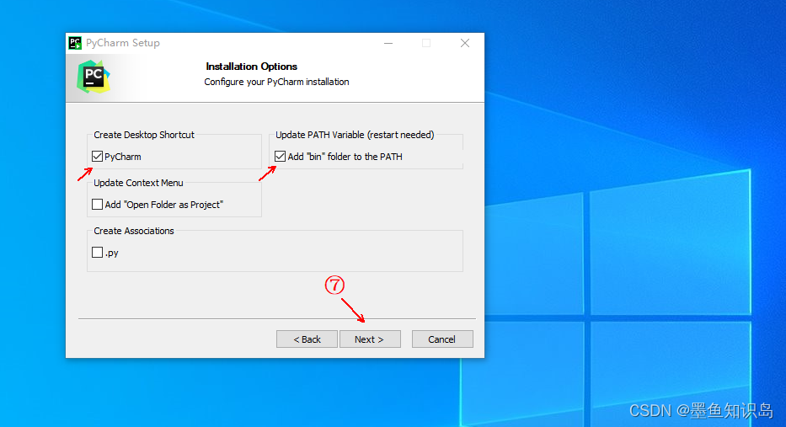Click the "PyCharm Setup" window title

123,43
